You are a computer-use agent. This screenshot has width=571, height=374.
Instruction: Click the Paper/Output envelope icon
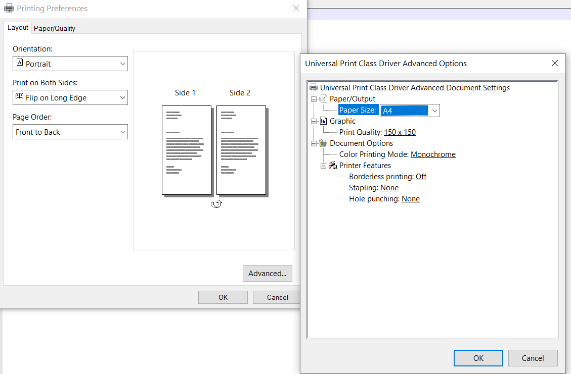tap(324, 99)
